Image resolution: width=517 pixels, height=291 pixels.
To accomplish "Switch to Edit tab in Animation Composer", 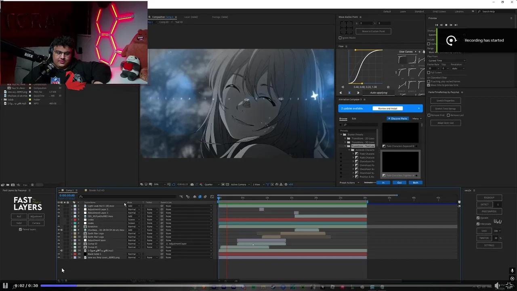I will click(354, 118).
